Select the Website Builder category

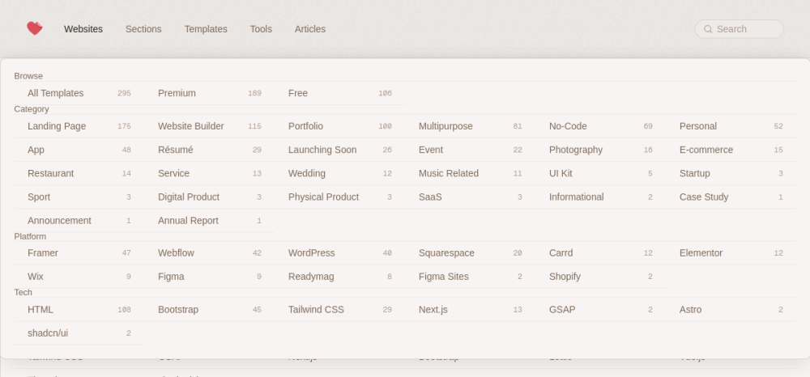point(210,126)
